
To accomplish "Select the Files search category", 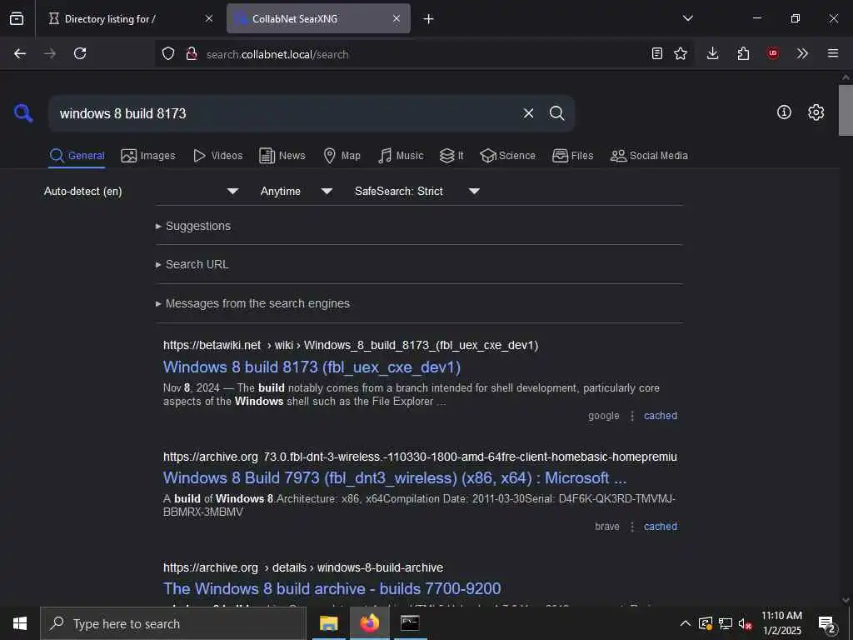I will pos(572,156).
